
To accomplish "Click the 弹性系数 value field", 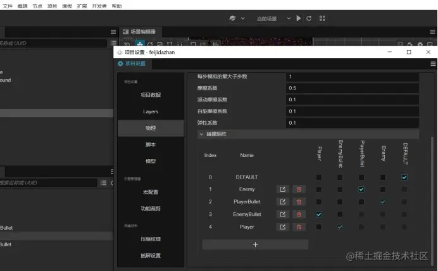I will (x=353, y=123).
